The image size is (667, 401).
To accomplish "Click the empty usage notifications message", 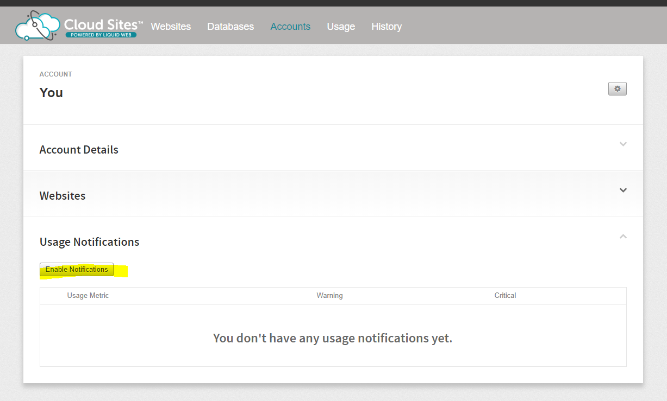I will tap(333, 339).
